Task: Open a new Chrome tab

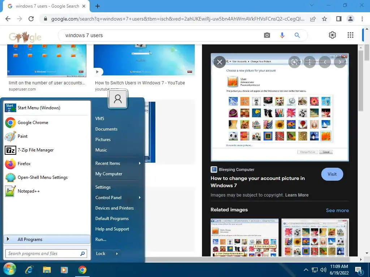Action: click(x=98, y=6)
